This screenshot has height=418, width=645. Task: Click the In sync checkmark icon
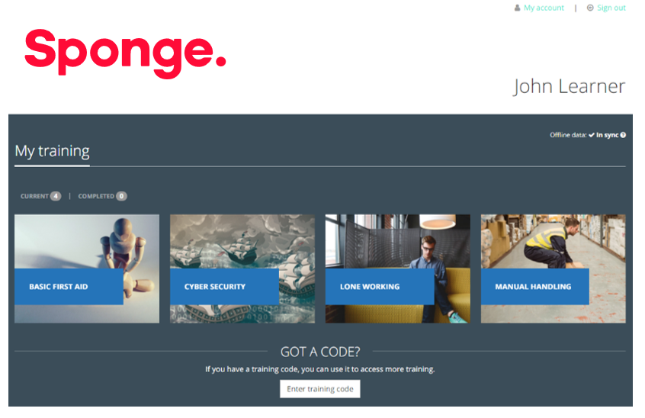[x=592, y=135]
